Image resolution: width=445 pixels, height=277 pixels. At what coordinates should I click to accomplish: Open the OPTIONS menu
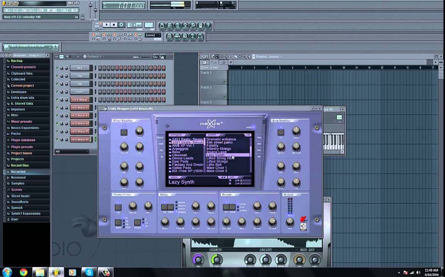coord(52,10)
